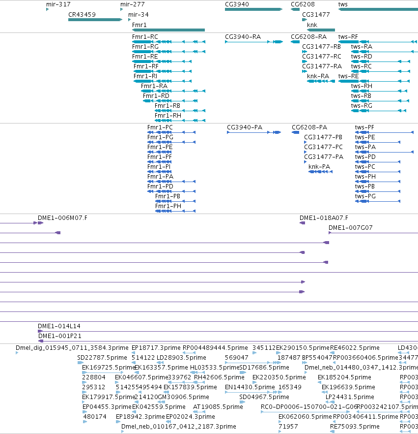Click the CG3940-RA transcript
This screenshot has width=418, height=434.
point(254,42)
